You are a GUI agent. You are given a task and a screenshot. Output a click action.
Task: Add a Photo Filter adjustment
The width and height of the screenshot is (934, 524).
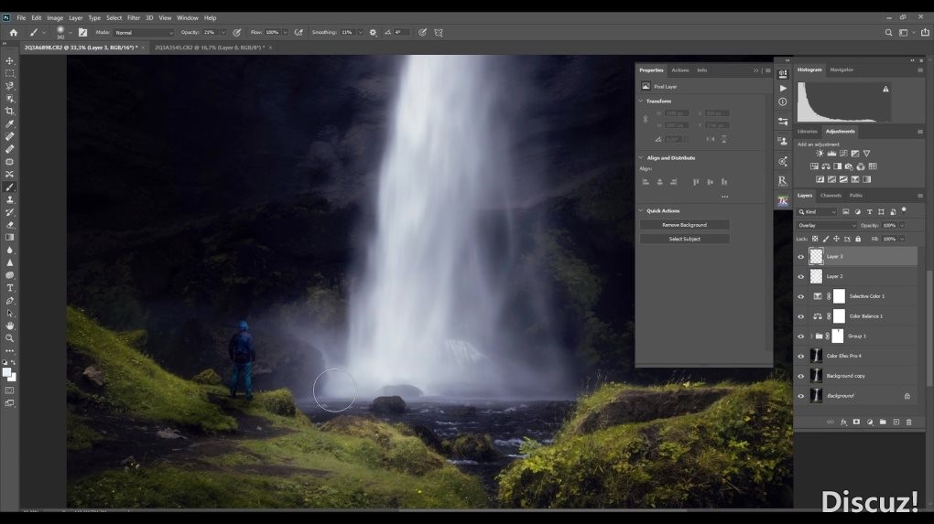[x=849, y=166]
